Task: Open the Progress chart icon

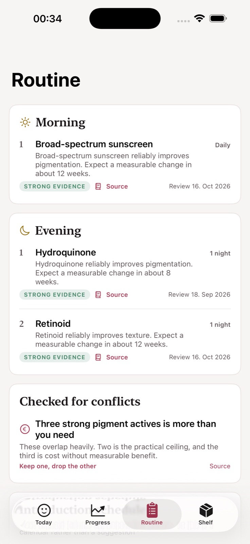Action: click(98, 510)
